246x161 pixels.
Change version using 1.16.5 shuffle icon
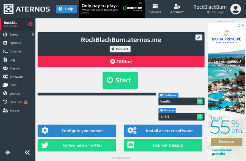click(x=200, y=117)
